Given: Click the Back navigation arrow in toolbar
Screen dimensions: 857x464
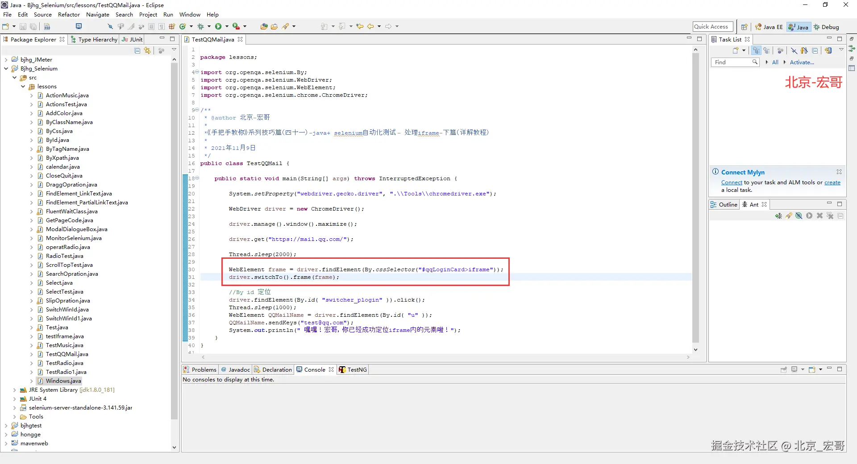Looking at the screenshot, I should [x=370, y=27].
